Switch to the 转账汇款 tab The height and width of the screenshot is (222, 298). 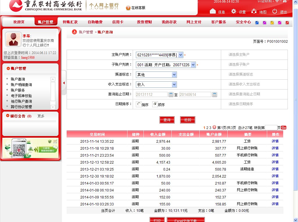pos(70,22)
